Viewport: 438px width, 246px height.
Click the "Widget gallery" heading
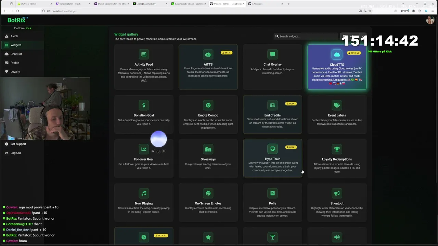tap(126, 34)
